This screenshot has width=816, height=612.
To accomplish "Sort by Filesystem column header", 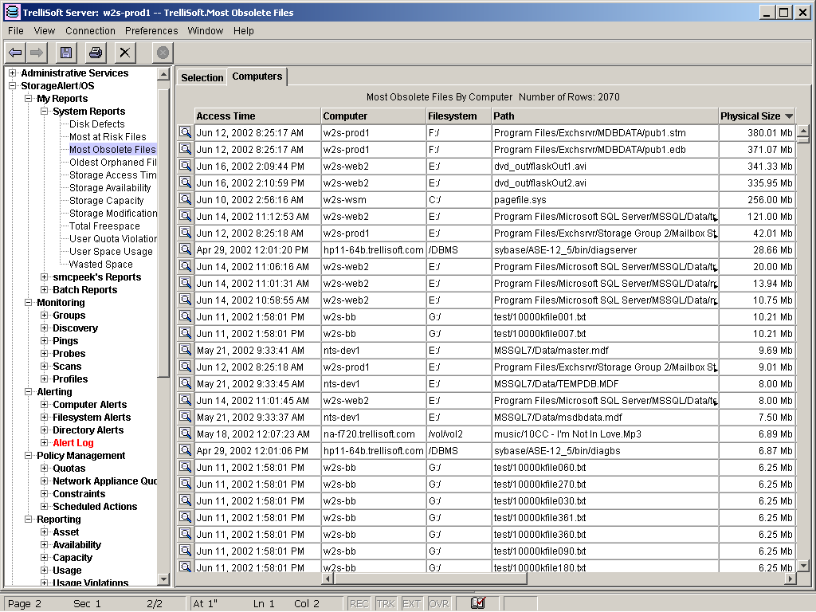I will pos(458,116).
